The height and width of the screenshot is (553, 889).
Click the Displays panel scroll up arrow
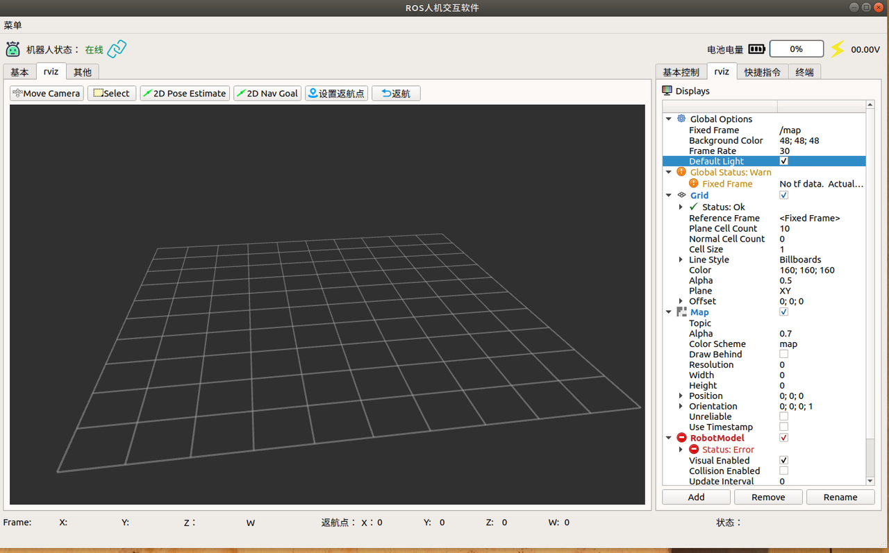[870, 105]
